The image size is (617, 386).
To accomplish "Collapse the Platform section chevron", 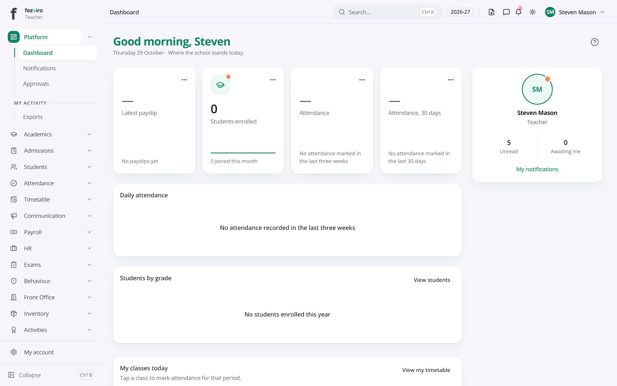I will [x=89, y=37].
